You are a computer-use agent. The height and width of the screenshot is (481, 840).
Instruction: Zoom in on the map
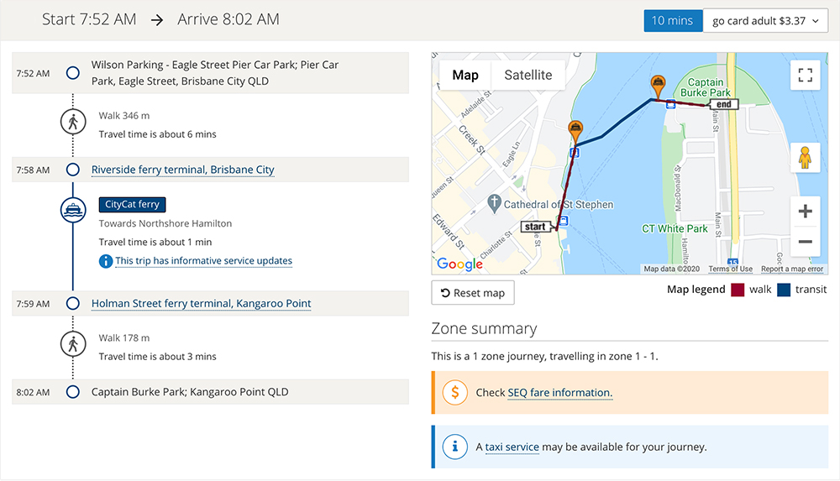coord(806,211)
